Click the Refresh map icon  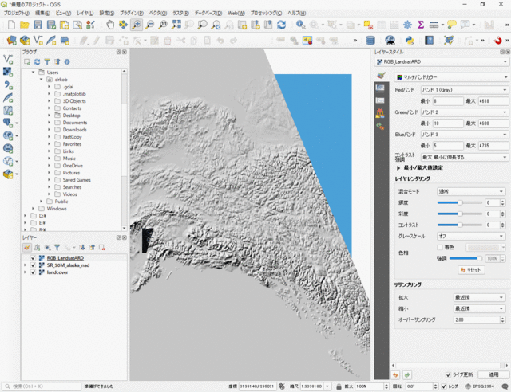[282, 25]
